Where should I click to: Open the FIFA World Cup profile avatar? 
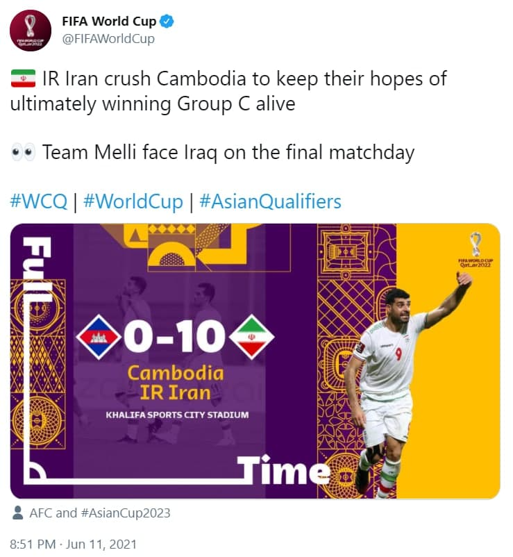point(31,31)
